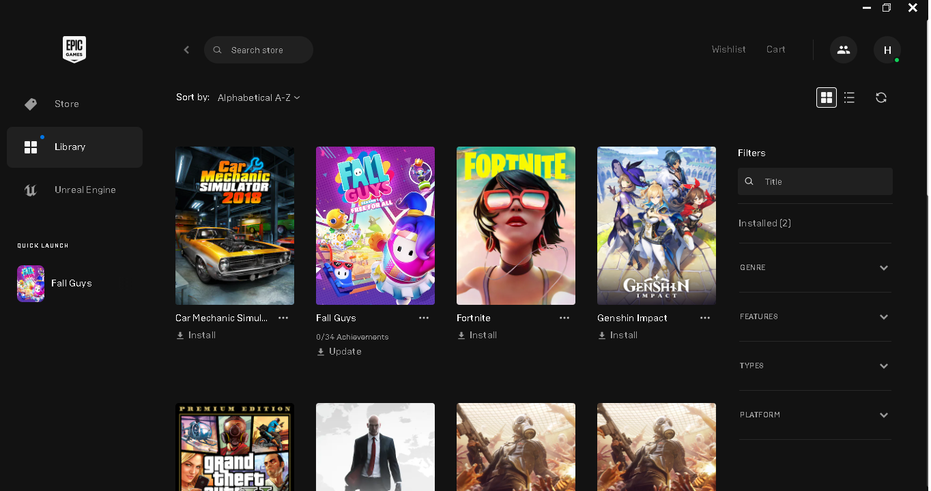Restore down the launcher window

887,8
